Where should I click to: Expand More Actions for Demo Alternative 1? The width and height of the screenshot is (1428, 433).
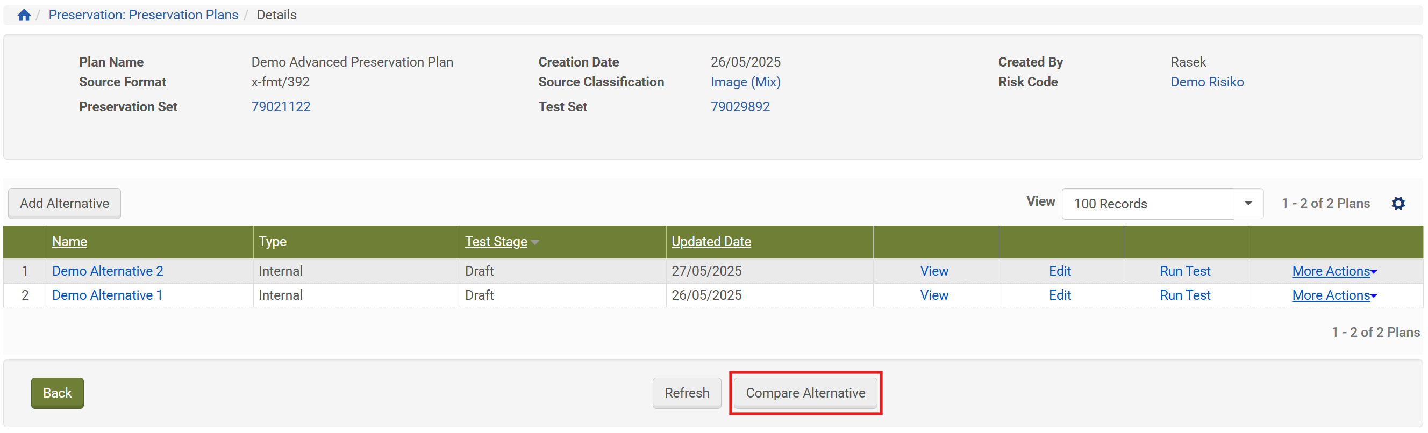pyautogui.click(x=1334, y=295)
